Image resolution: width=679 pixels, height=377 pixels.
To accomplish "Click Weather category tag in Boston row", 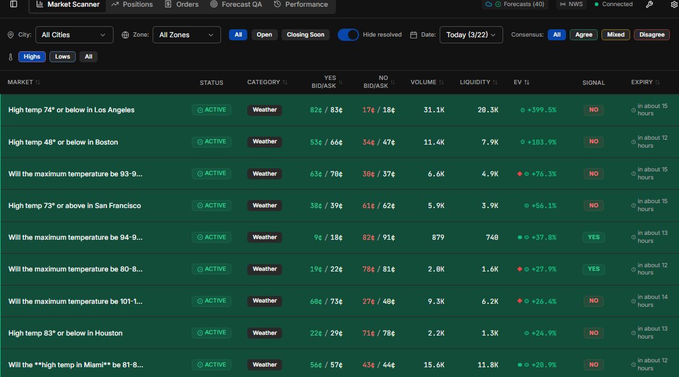I will pos(264,142).
